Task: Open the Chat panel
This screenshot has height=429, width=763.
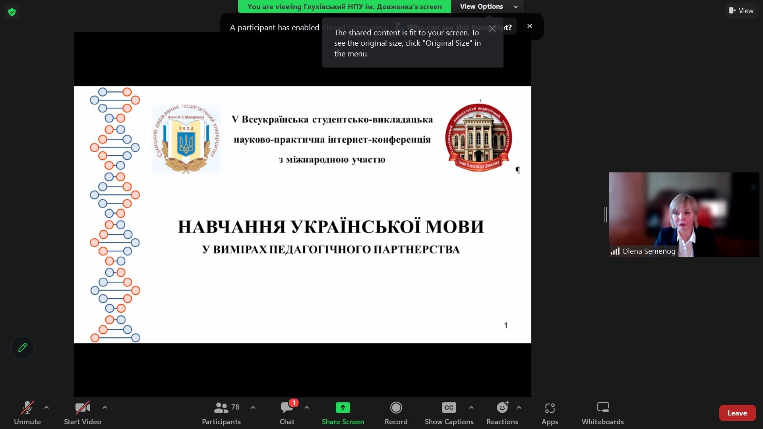Action: point(287,413)
